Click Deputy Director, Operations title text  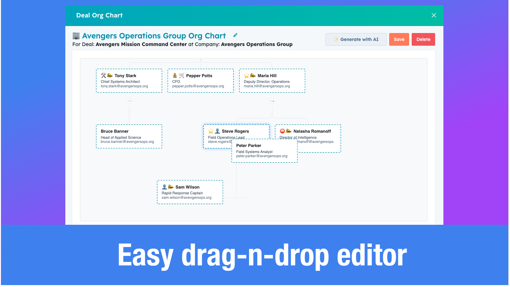(266, 82)
